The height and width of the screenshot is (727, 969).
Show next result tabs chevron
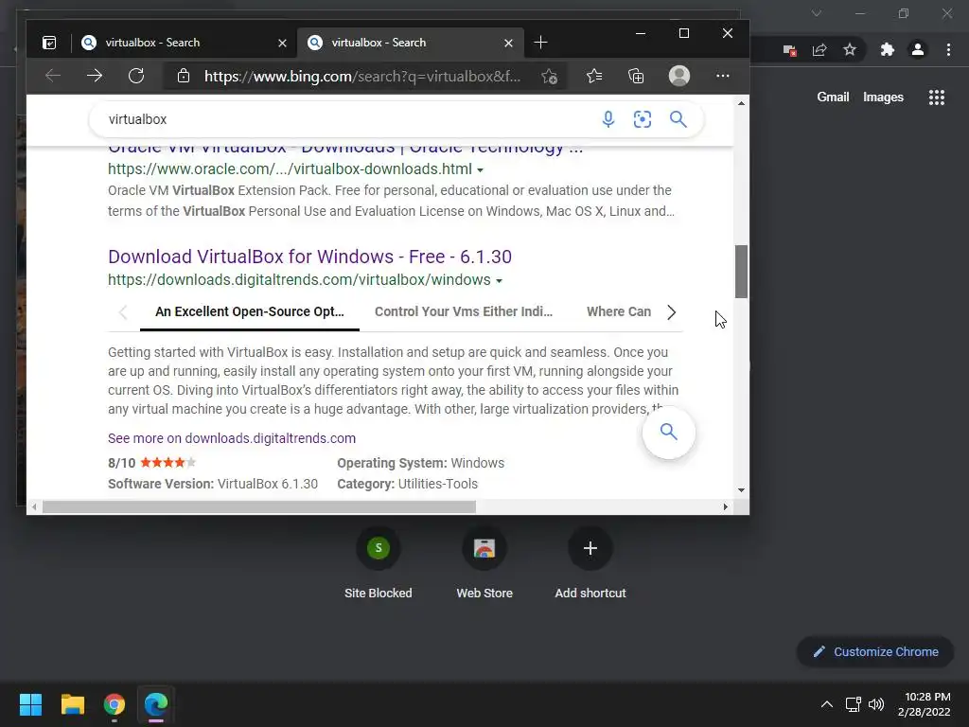[x=671, y=312]
